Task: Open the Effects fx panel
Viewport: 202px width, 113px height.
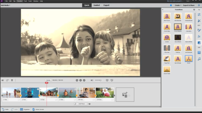Action: pyautogui.click(x=199, y=37)
